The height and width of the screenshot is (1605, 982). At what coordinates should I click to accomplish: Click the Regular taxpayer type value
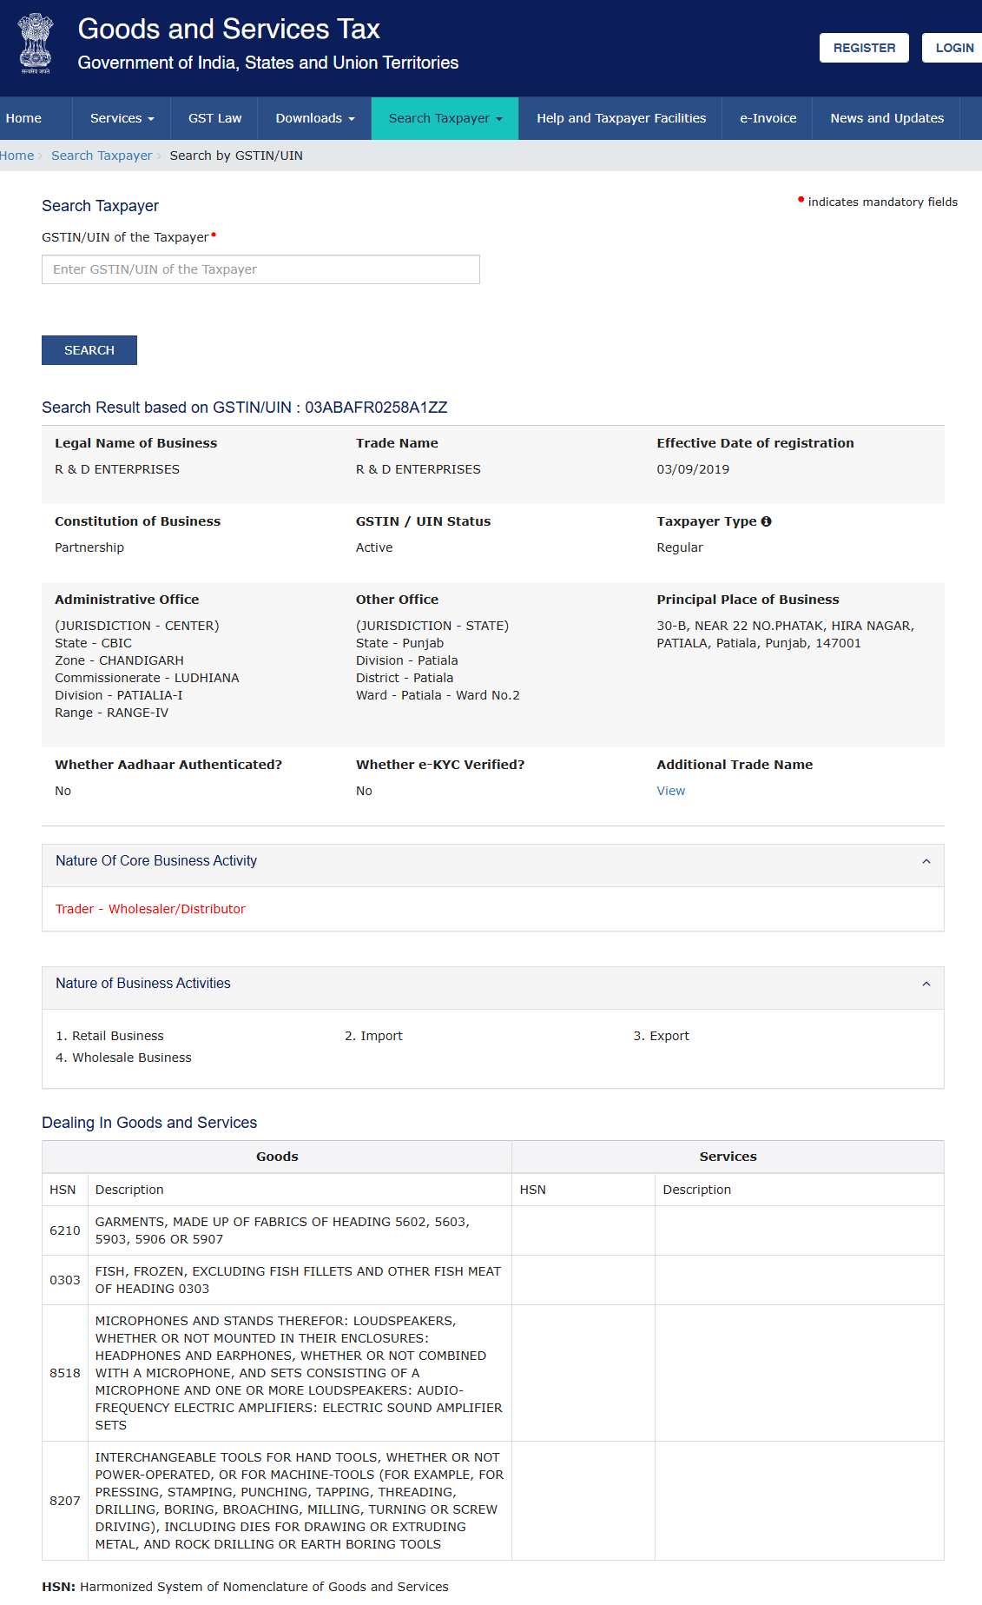(x=680, y=547)
